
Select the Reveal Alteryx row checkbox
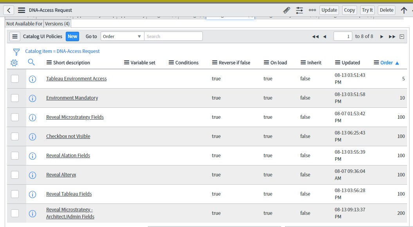15,175
